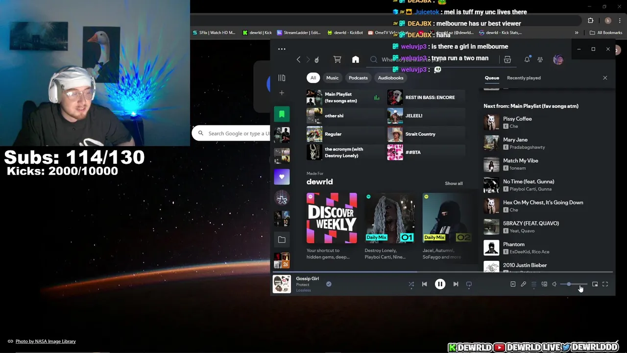Close the Queue panel
The width and height of the screenshot is (627, 353).
point(605,78)
